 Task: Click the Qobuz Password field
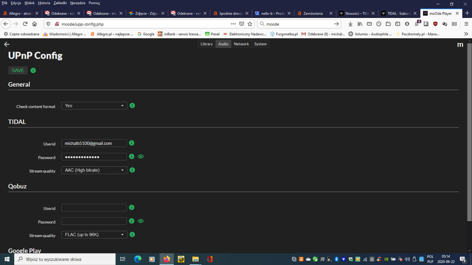click(x=94, y=221)
